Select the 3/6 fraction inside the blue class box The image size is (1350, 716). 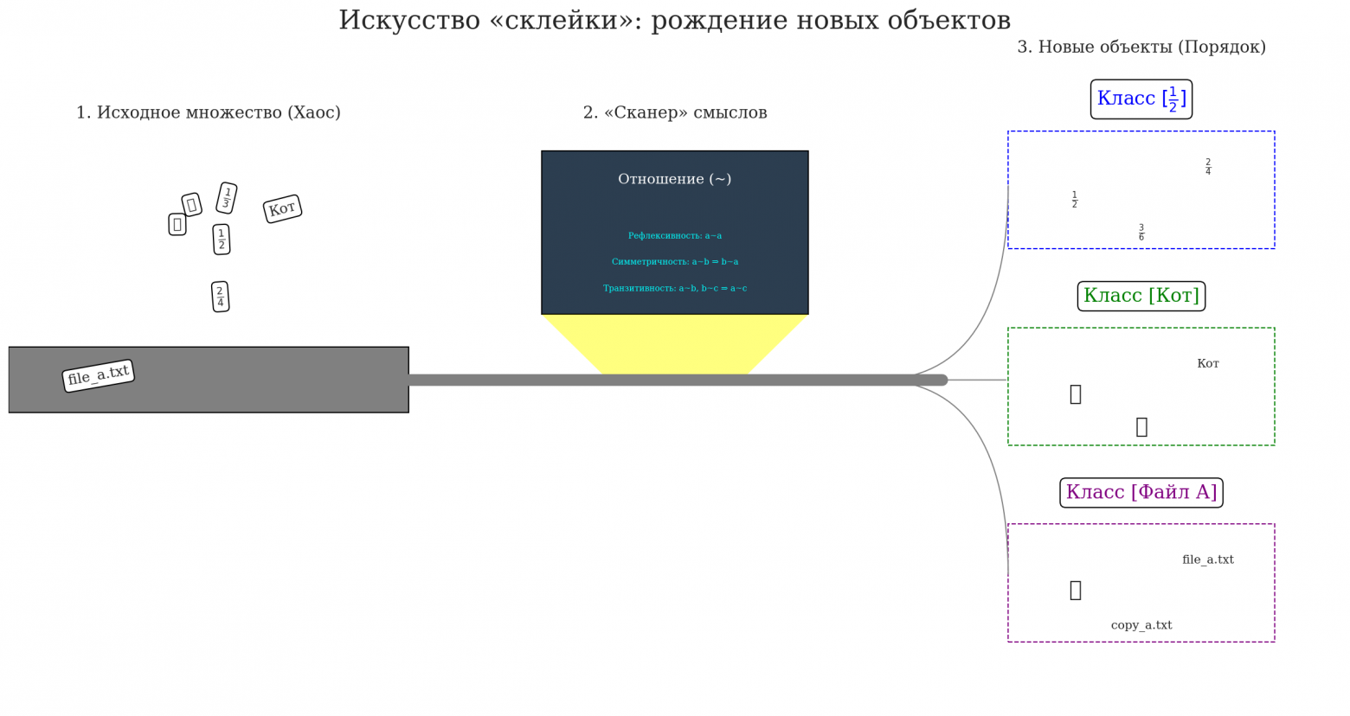pyautogui.click(x=1141, y=229)
